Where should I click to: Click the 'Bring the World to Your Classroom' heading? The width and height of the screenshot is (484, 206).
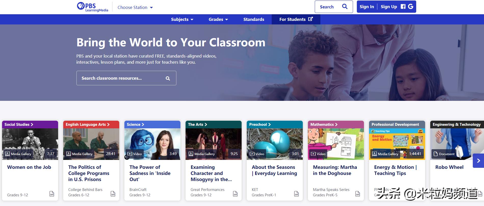[x=171, y=42]
